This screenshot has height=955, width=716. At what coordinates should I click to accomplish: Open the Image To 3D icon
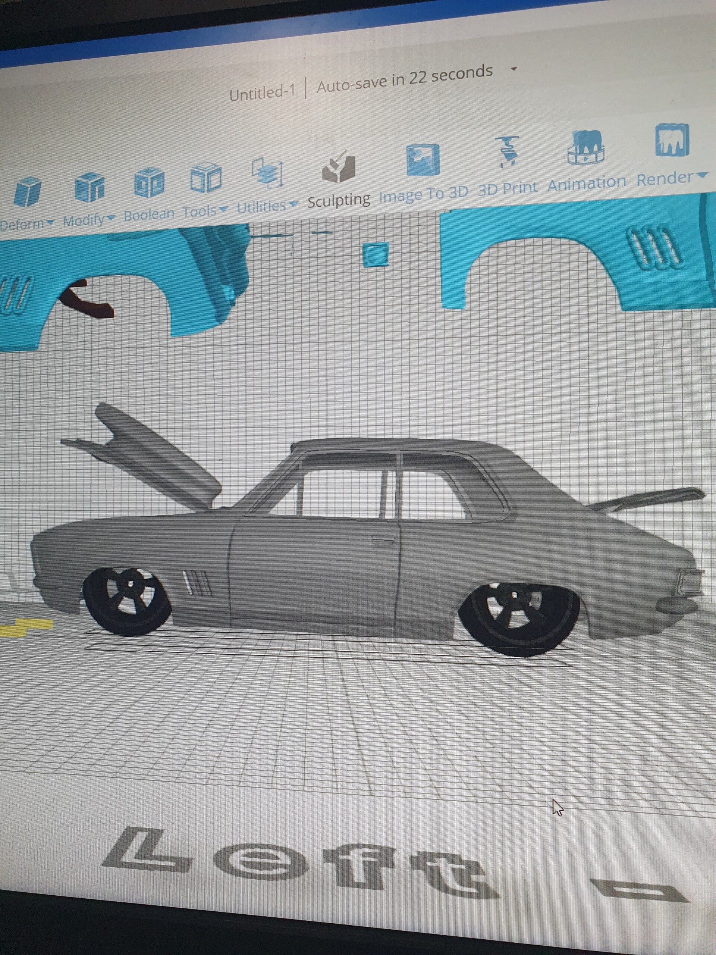tap(423, 160)
